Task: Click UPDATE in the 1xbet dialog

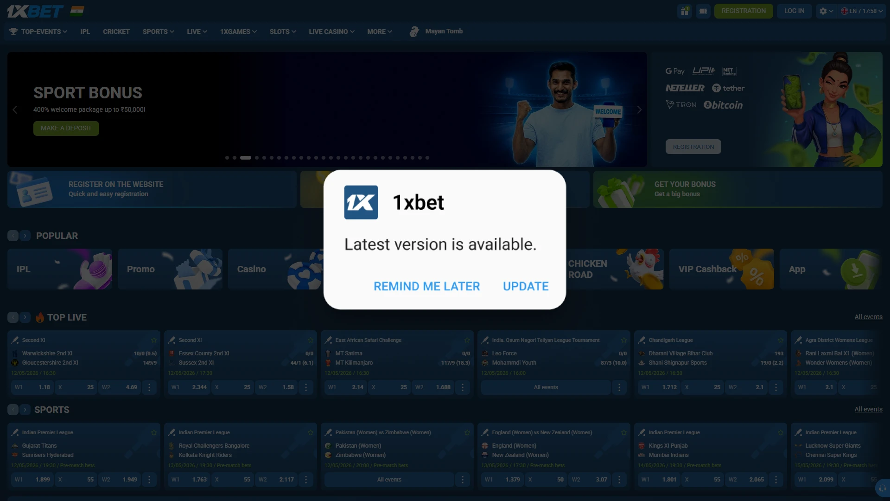Action: (x=526, y=286)
